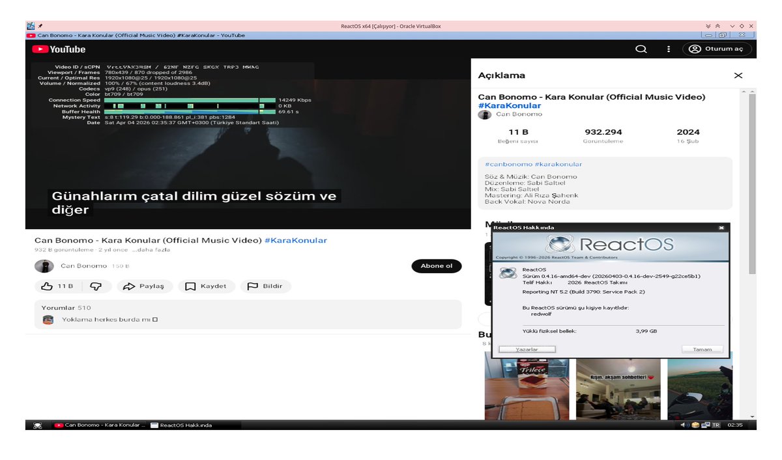Like the video with the thumbs-up button
782x460 pixels.
pos(57,286)
